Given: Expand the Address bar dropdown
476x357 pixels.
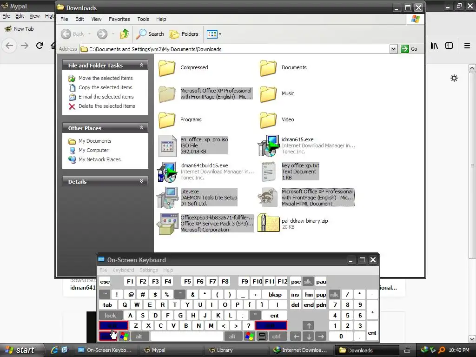Looking at the screenshot, I should [393, 49].
